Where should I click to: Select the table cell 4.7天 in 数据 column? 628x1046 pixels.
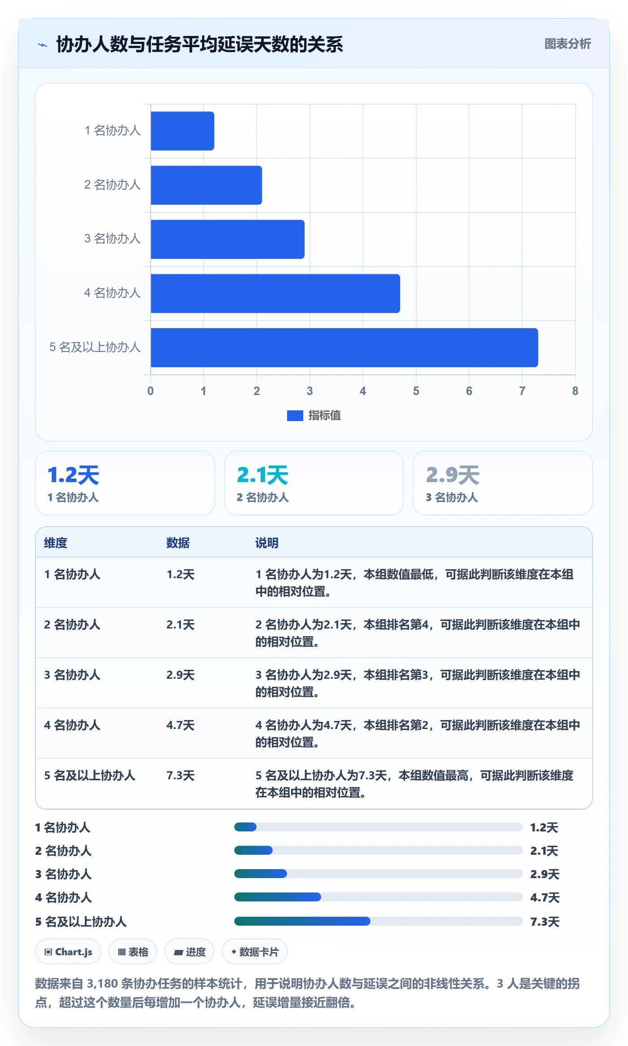tap(181, 725)
